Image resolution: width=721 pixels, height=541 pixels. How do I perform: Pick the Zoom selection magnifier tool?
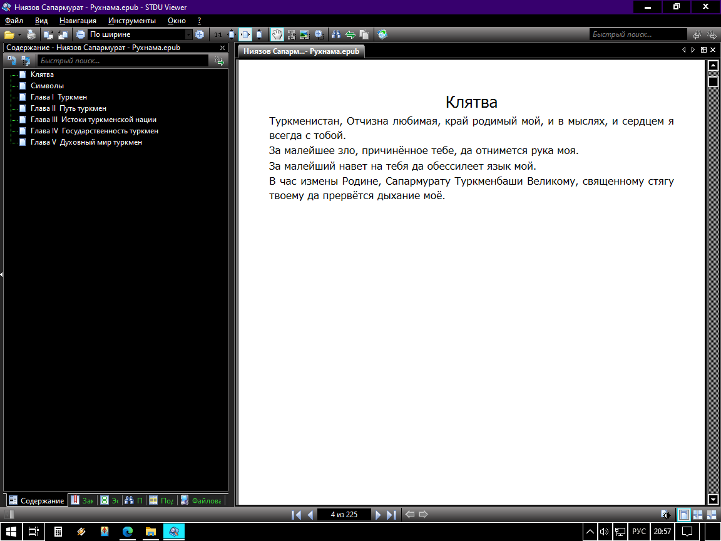[319, 34]
